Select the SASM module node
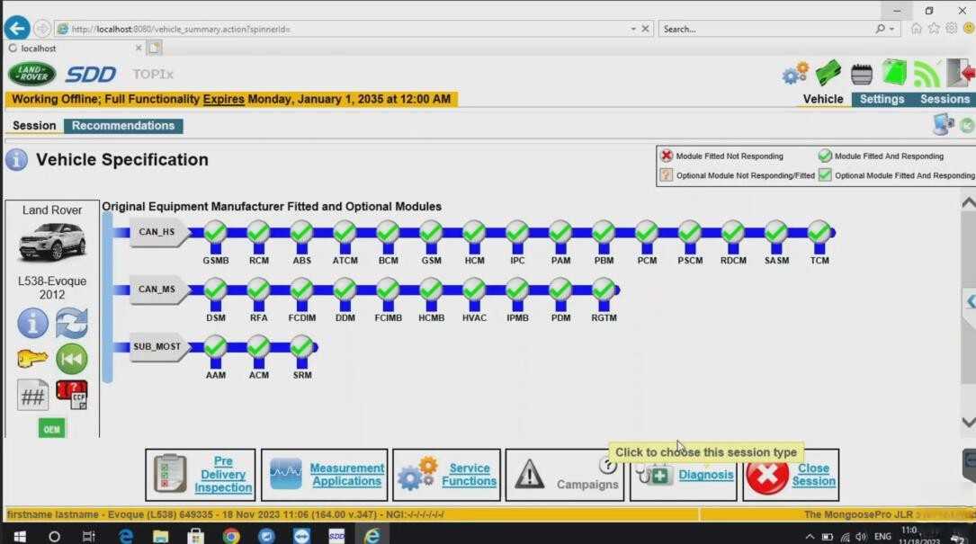 coord(776,233)
